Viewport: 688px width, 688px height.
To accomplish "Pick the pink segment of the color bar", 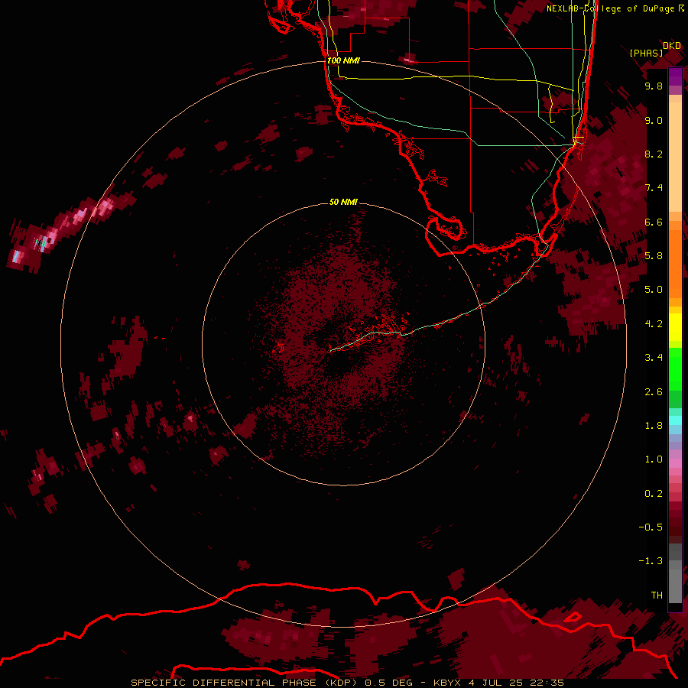I will [675, 463].
